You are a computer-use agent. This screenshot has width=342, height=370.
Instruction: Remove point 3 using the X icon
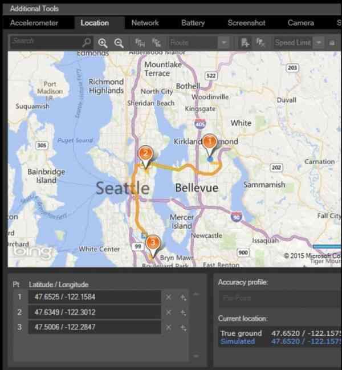[168, 327]
